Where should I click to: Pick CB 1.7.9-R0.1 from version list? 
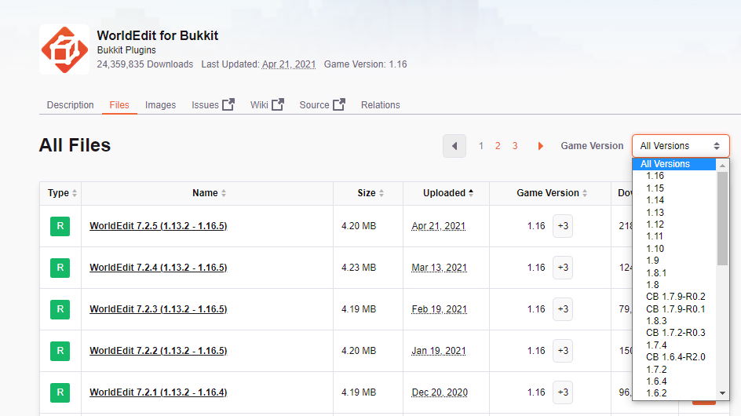tap(674, 309)
